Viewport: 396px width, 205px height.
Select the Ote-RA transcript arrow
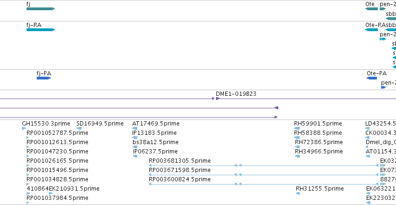tap(371, 30)
